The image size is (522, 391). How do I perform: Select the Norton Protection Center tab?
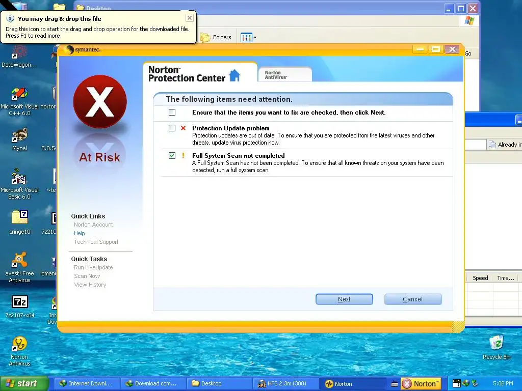200,73
